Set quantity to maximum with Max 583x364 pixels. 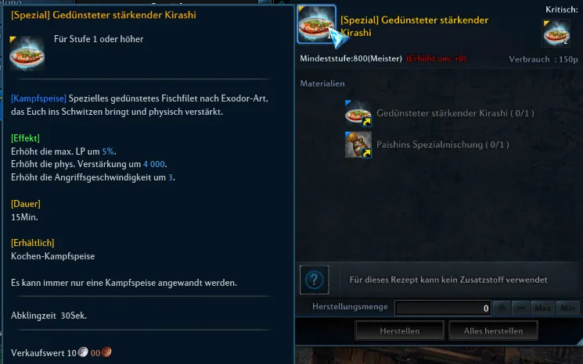coord(542,308)
